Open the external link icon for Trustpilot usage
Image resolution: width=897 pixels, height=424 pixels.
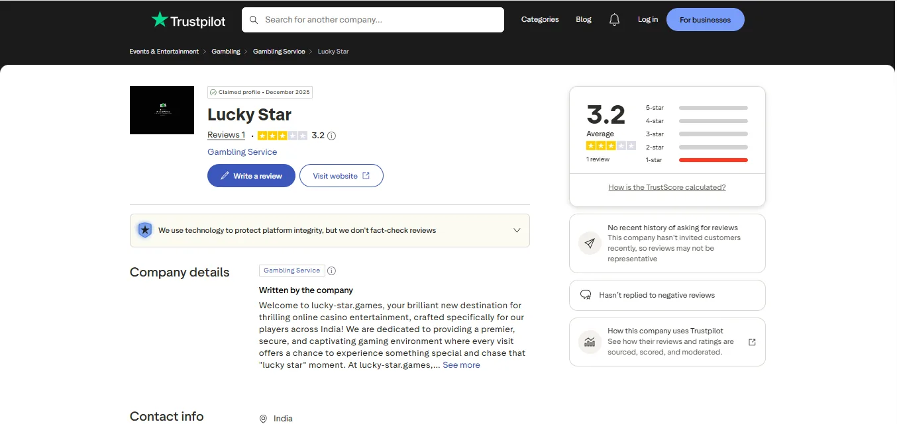(x=752, y=342)
